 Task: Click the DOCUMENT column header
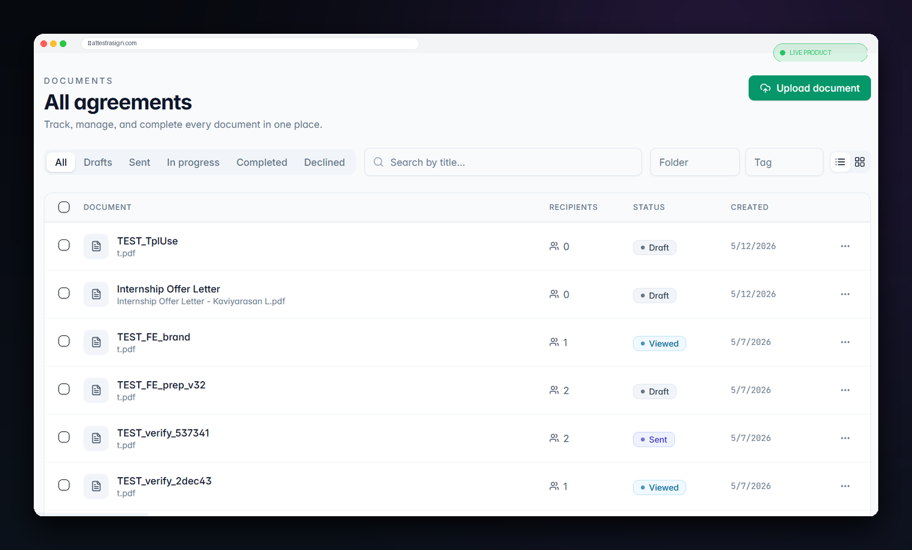pyautogui.click(x=107, y=207)
